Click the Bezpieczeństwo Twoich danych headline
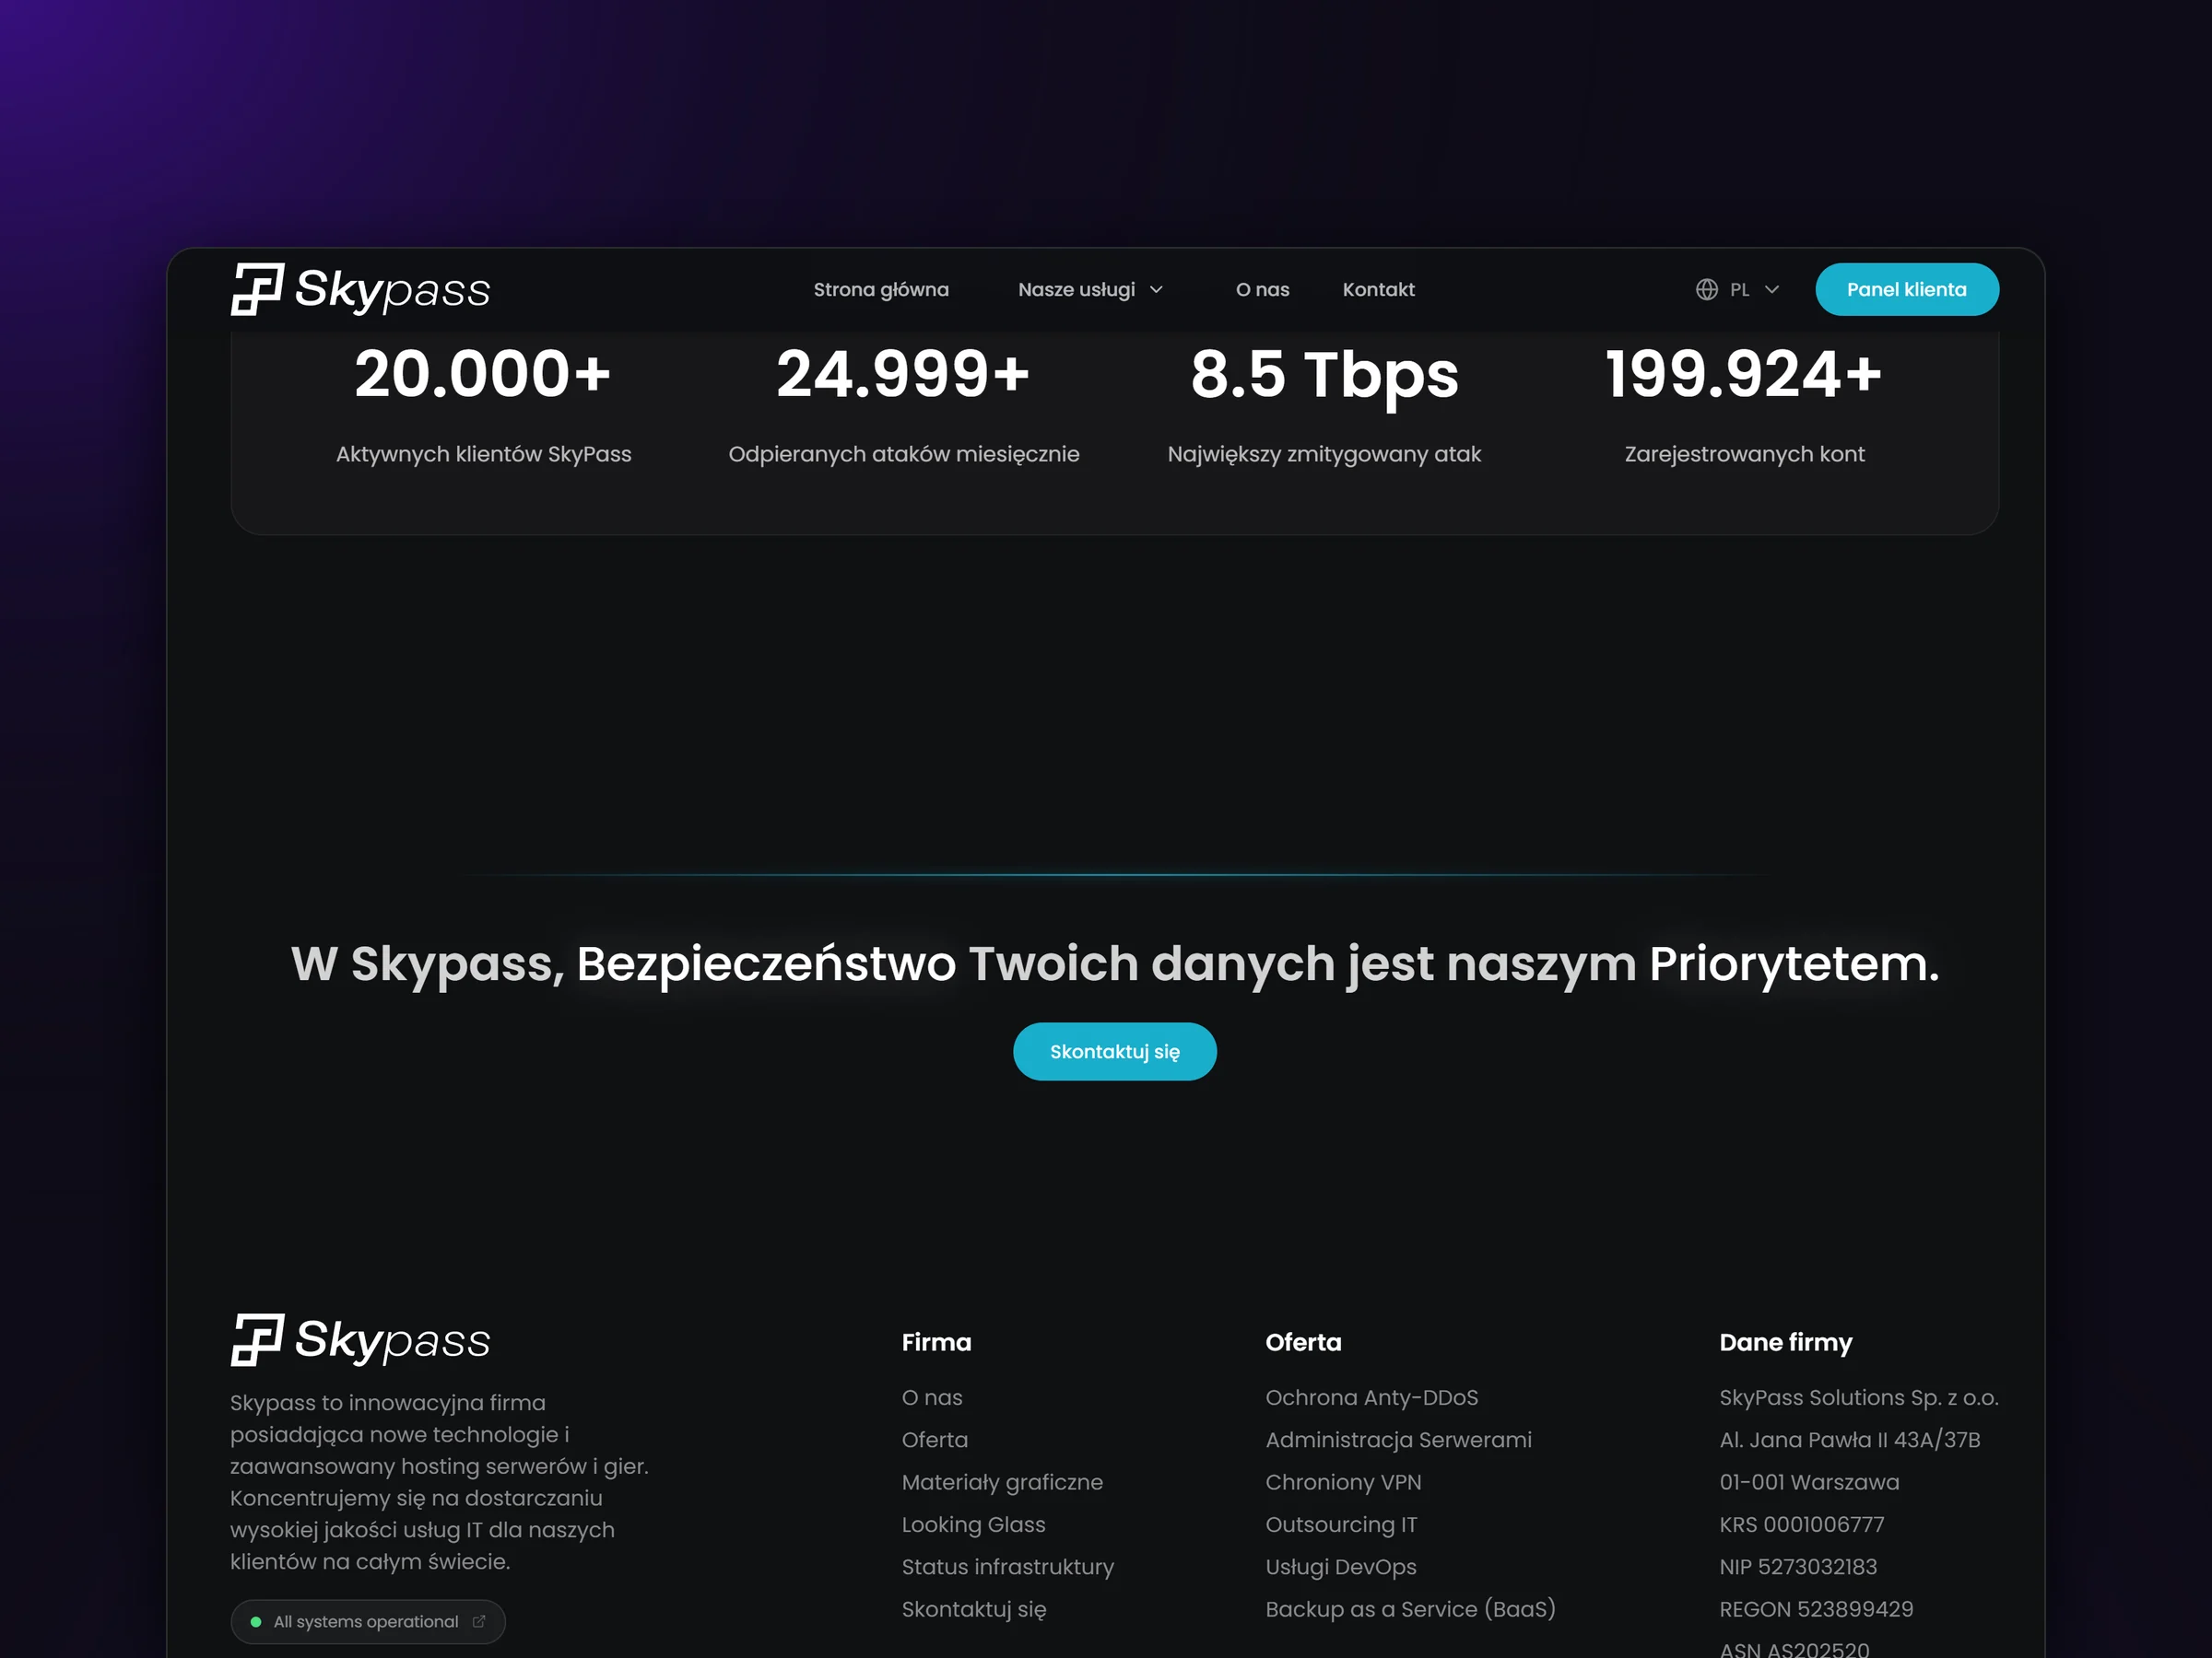Viewport: 2212px width, 1658px height. [1114, 964]
